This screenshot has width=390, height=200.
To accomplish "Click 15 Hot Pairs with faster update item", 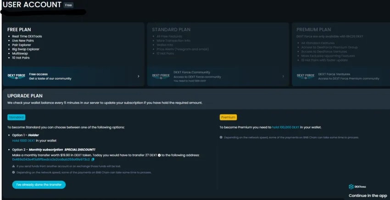I will pos(324,60).
